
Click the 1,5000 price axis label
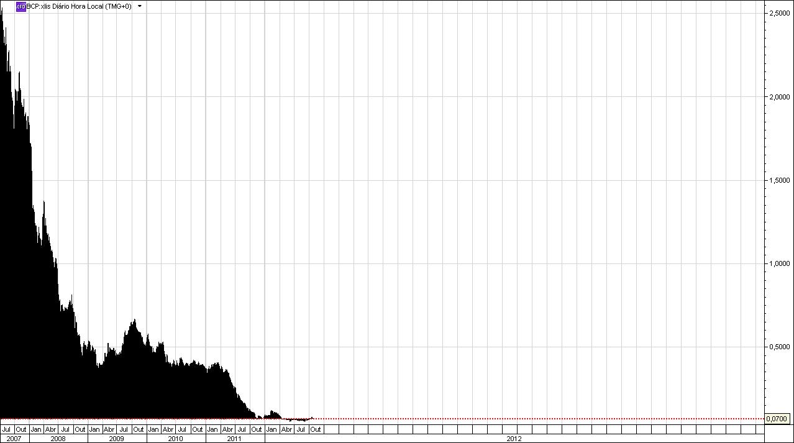coord(779,180)
